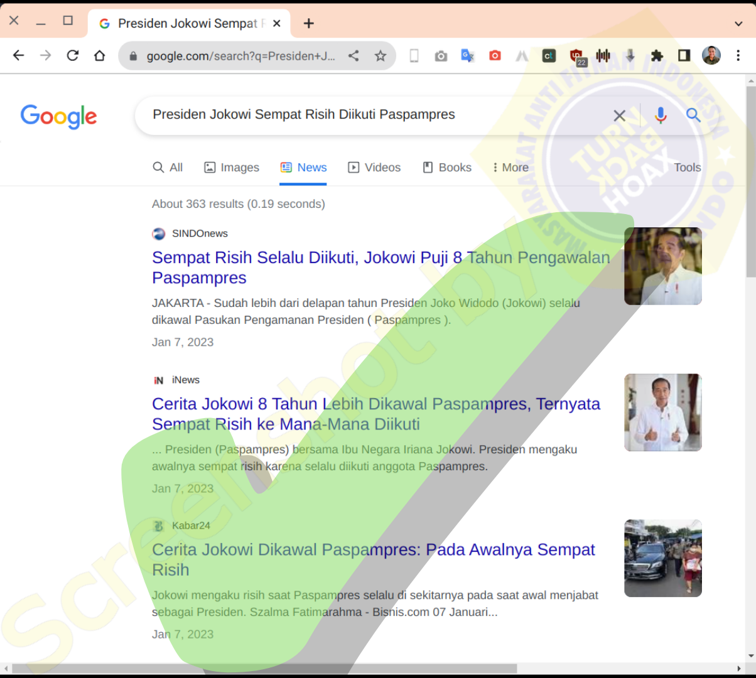Clear the search query text
The width and height of the screenshot is (756, 678).
click(x=619, y=116)
